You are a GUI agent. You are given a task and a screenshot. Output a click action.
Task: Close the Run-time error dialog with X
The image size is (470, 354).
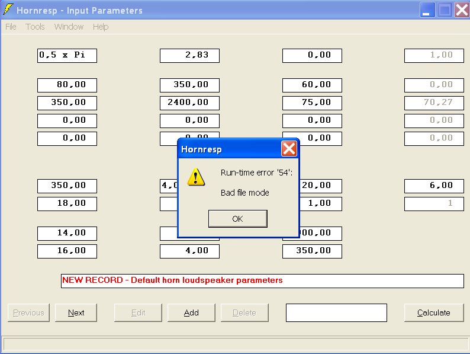pyautogui.click(x=289, y=149)
